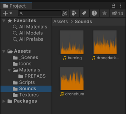
Task: Click the Sounds folder icon in tree
Action: 15,89
